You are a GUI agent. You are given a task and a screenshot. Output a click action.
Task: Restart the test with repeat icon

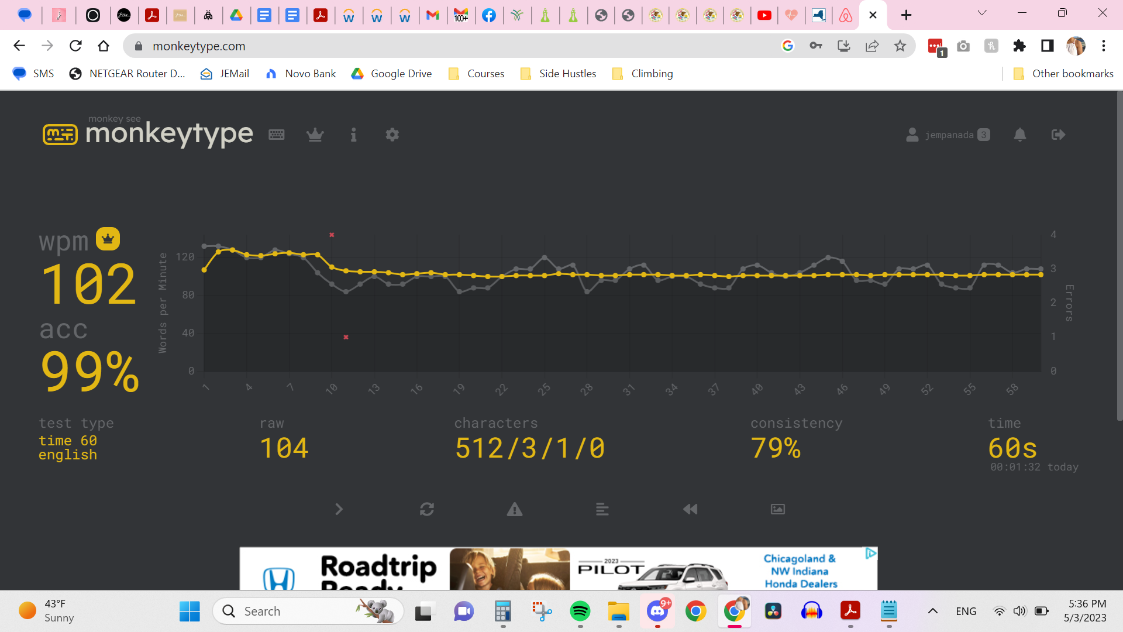(427, 509)
